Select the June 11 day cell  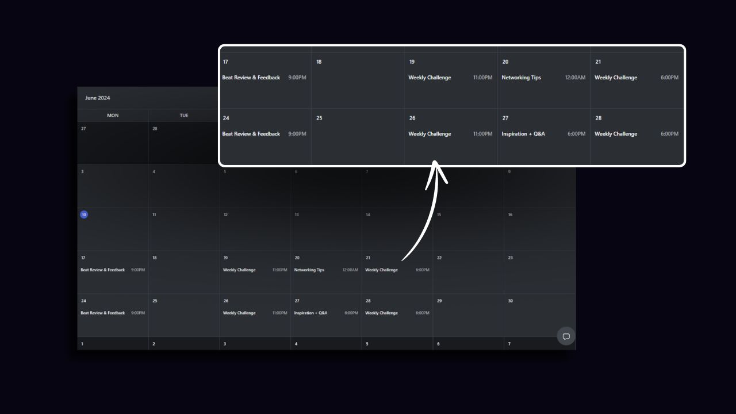tap(184, 229)
